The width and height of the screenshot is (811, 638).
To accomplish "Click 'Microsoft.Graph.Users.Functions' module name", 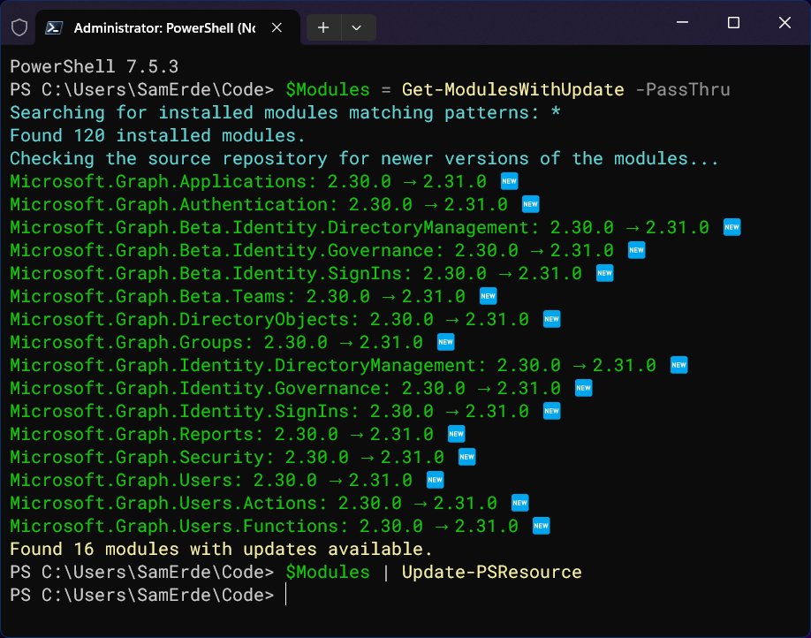I will point(174,526).
